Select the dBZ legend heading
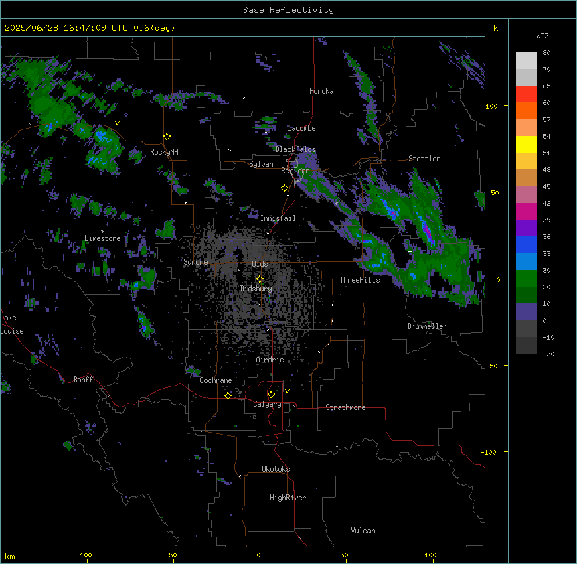 [542, 36]
